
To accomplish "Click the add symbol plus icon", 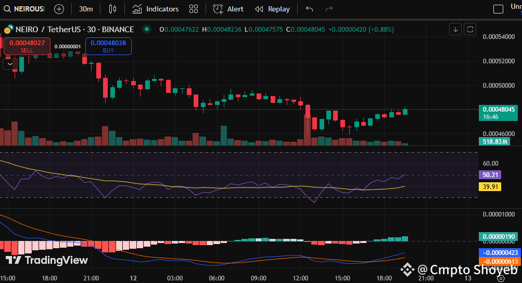I will (59, 9).
